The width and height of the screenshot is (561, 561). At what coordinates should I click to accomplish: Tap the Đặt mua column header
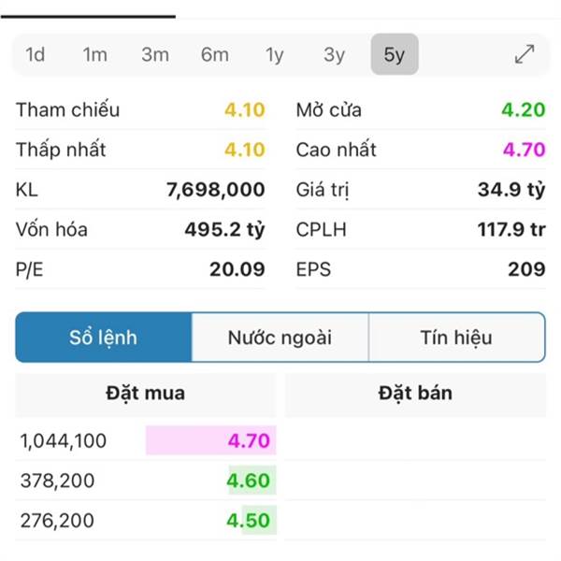tap(146, 394)
